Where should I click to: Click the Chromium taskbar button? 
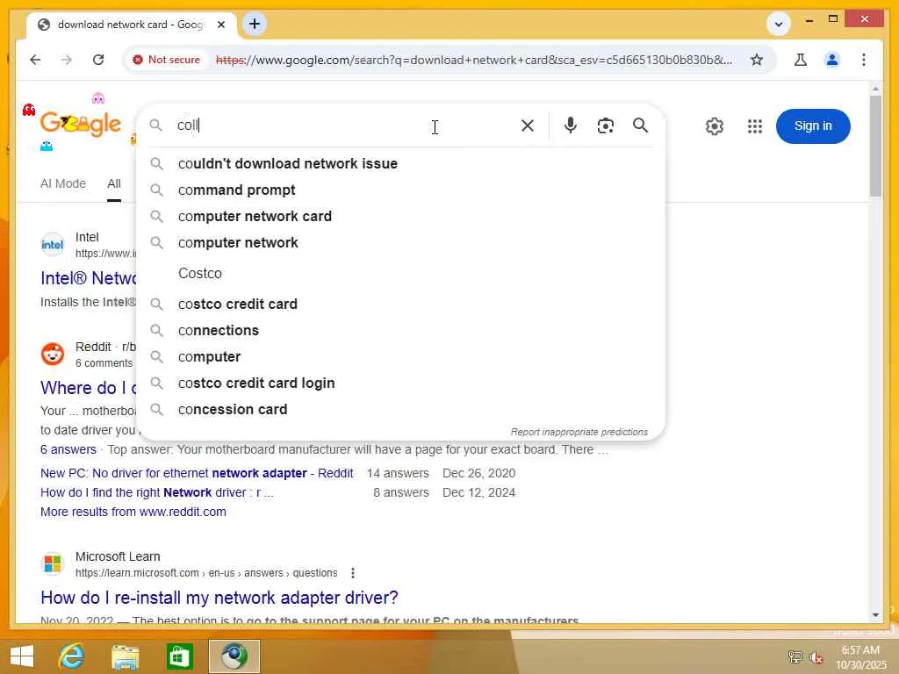234,656
